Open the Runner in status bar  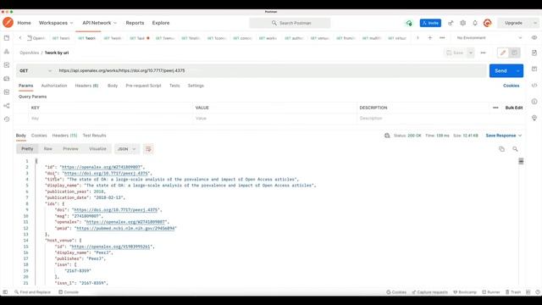[x=491, y=292]
